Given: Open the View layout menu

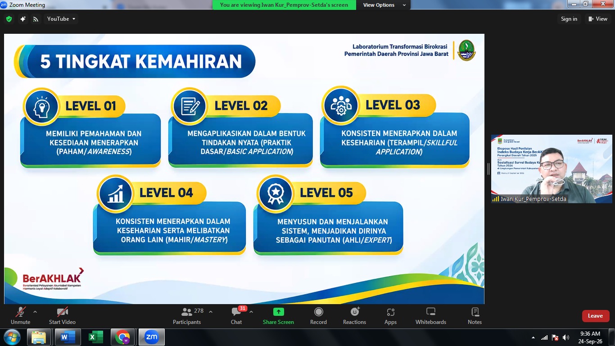Looking at the screenshot, I should pos(598,19).
